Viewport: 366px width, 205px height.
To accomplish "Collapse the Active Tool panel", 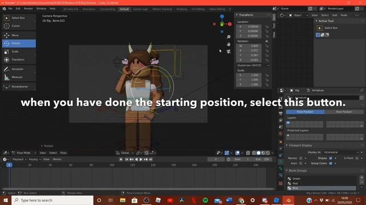I will coord(316,21).
